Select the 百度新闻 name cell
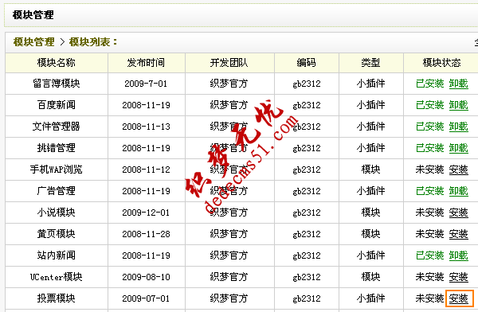This screenshot has width=478, height=312. coord(57,105)
